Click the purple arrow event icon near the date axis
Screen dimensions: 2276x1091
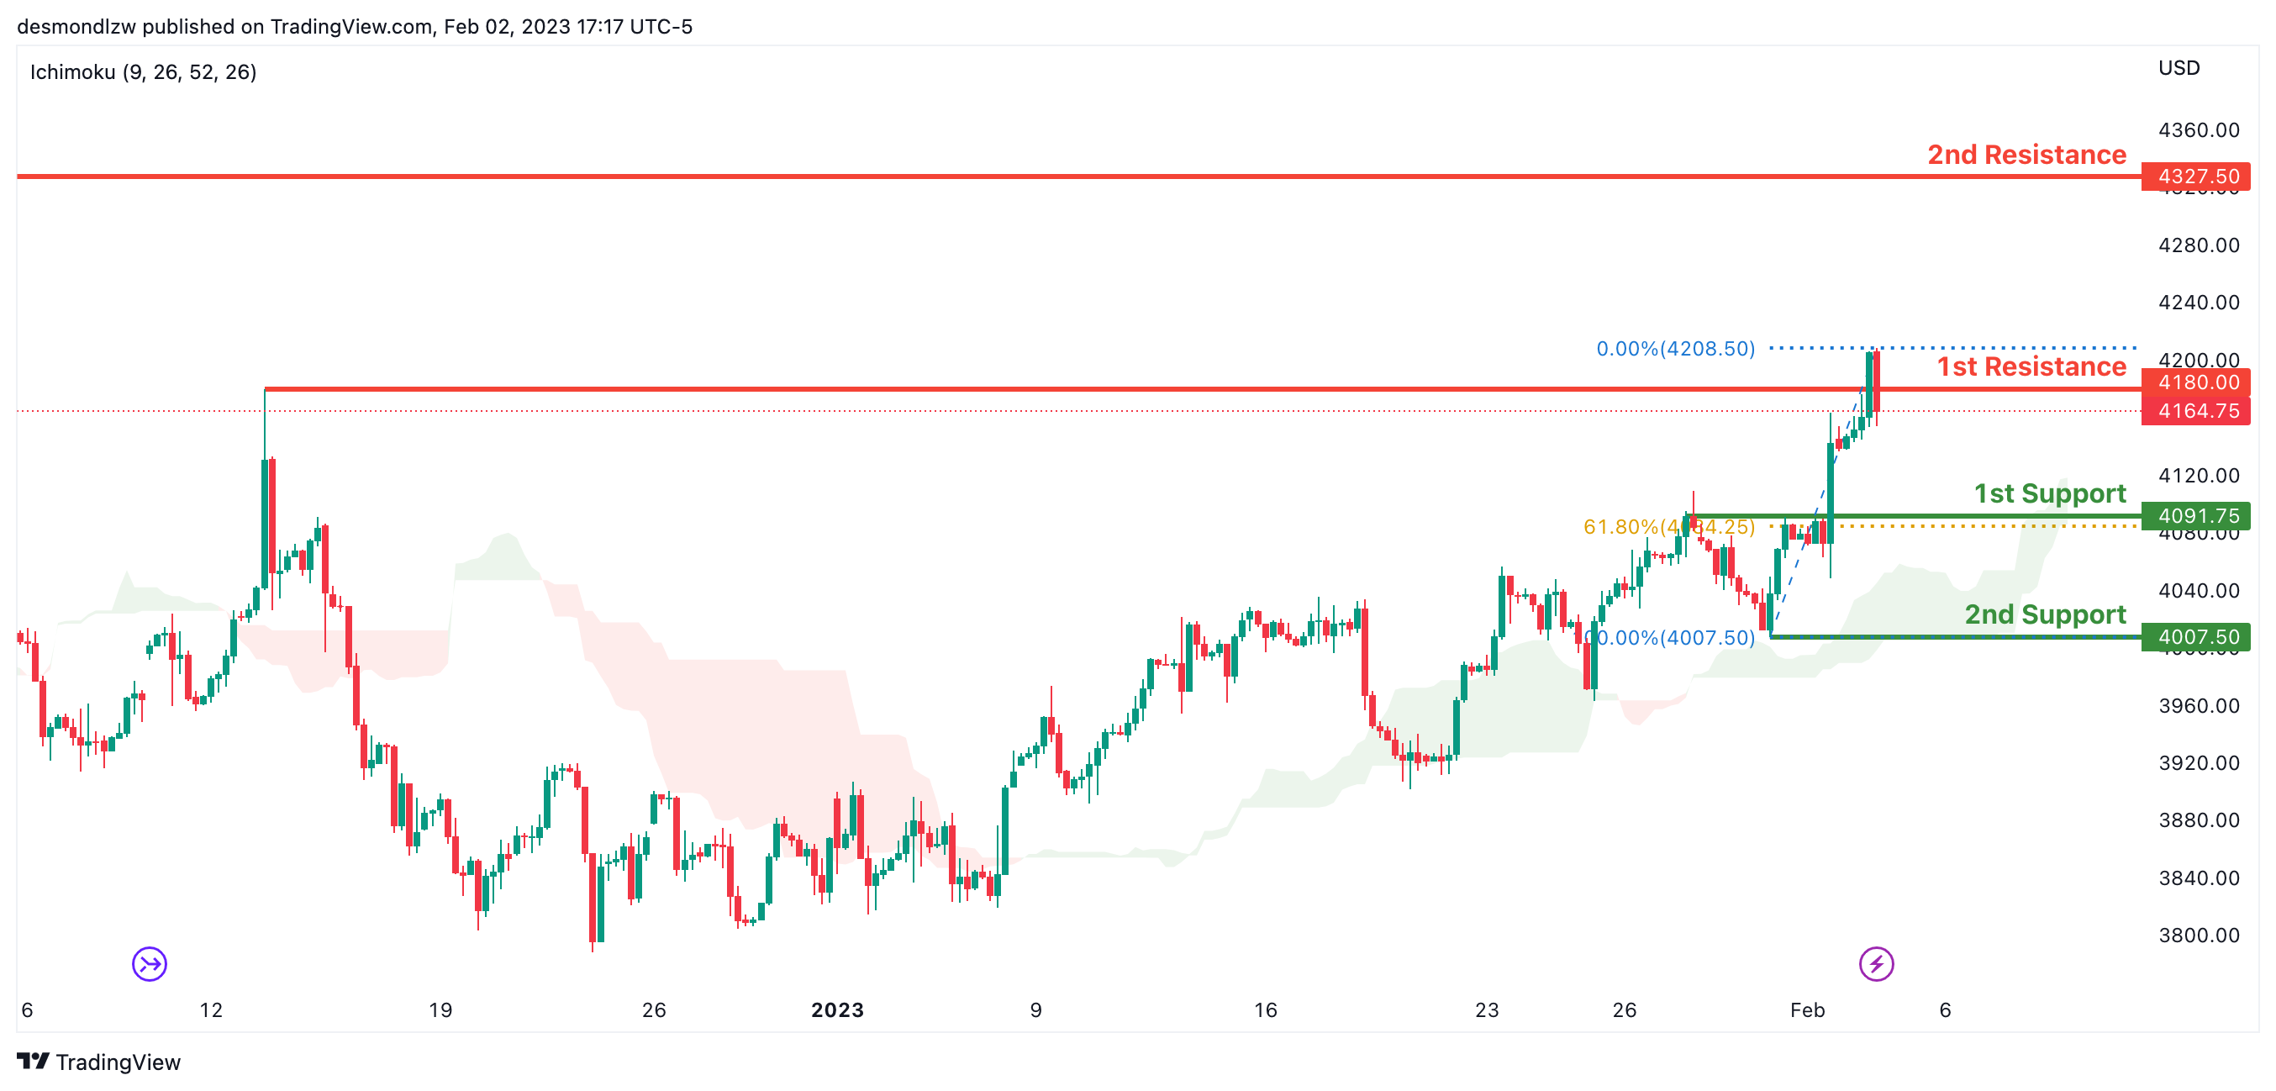(x=150, y=963)
